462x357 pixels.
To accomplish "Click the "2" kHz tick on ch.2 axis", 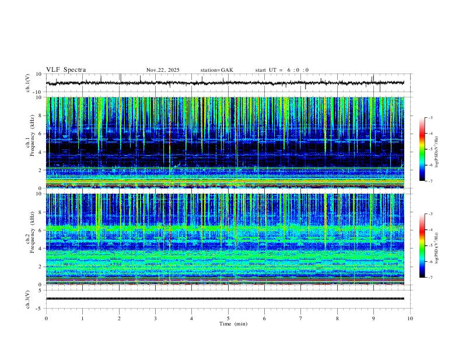I will point(40,267).
